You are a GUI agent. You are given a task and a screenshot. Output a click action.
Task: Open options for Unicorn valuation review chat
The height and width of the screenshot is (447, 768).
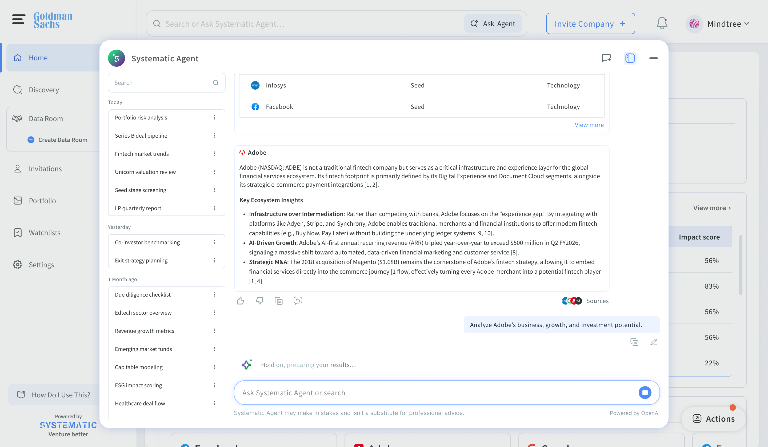[x=215, y=172]
